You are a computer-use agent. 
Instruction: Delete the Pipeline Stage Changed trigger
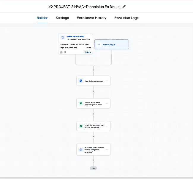tap(65, 52)
